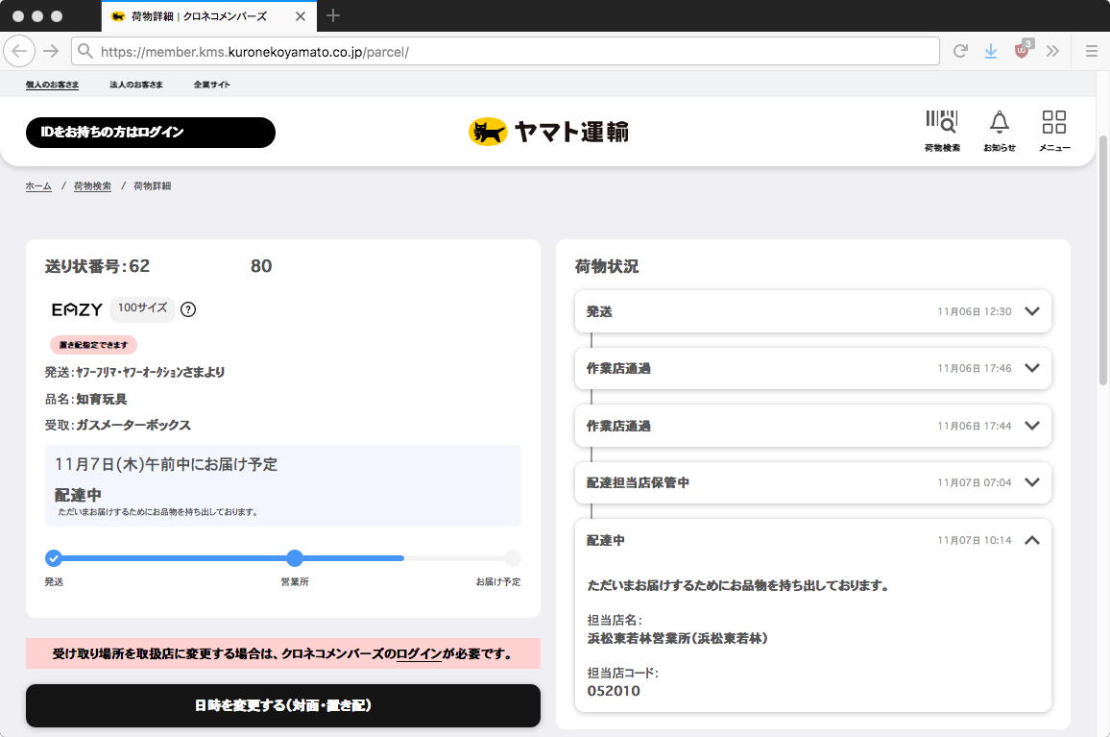Open the downloads arrow icon
Screen dimensions: 1110x737
[990, 51]
